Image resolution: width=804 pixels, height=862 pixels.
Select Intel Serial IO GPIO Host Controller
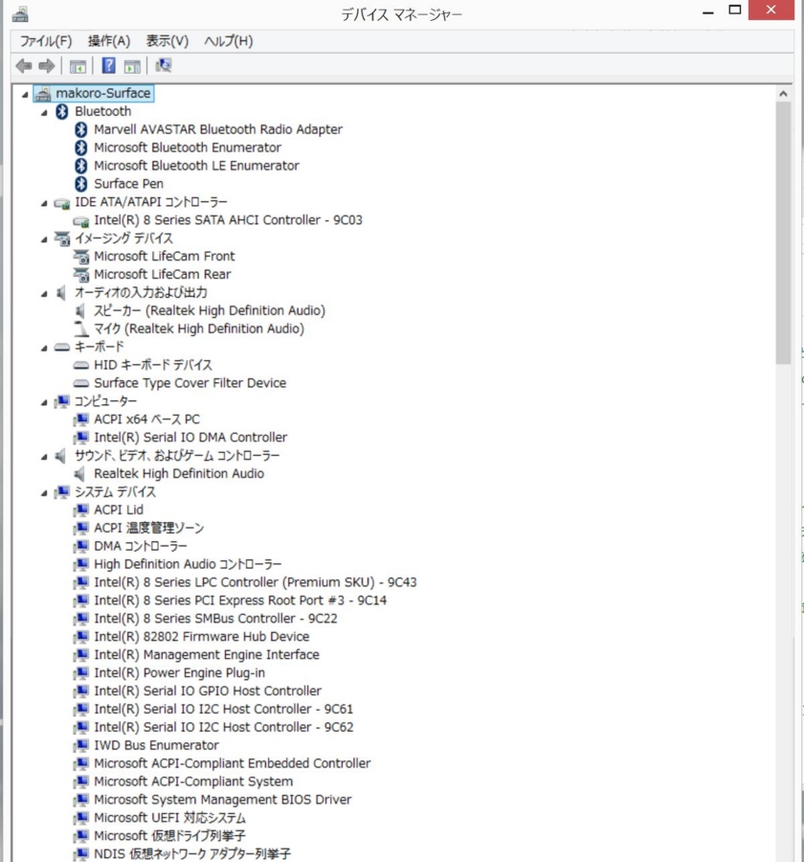pyautogui.click(x=208, y=692)
